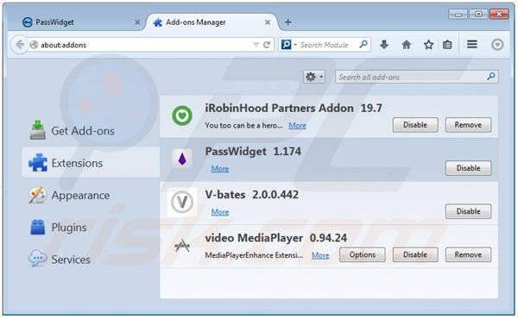Bookmark this page with the star icon

(x=428, y=45)
